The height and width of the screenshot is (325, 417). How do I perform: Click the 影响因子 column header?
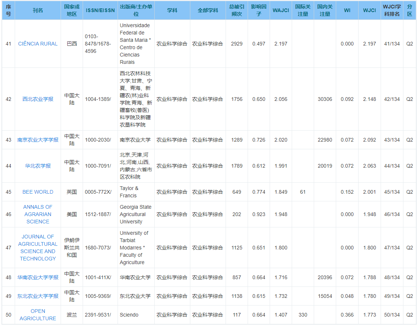coord(259,10)
